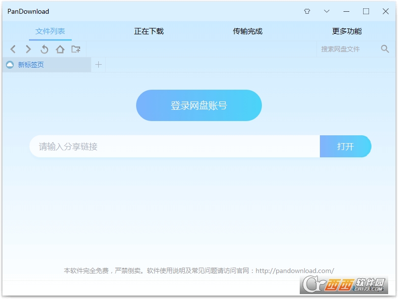
Task: Switch to the 文件列表 tab
Action: coord(50,31)
